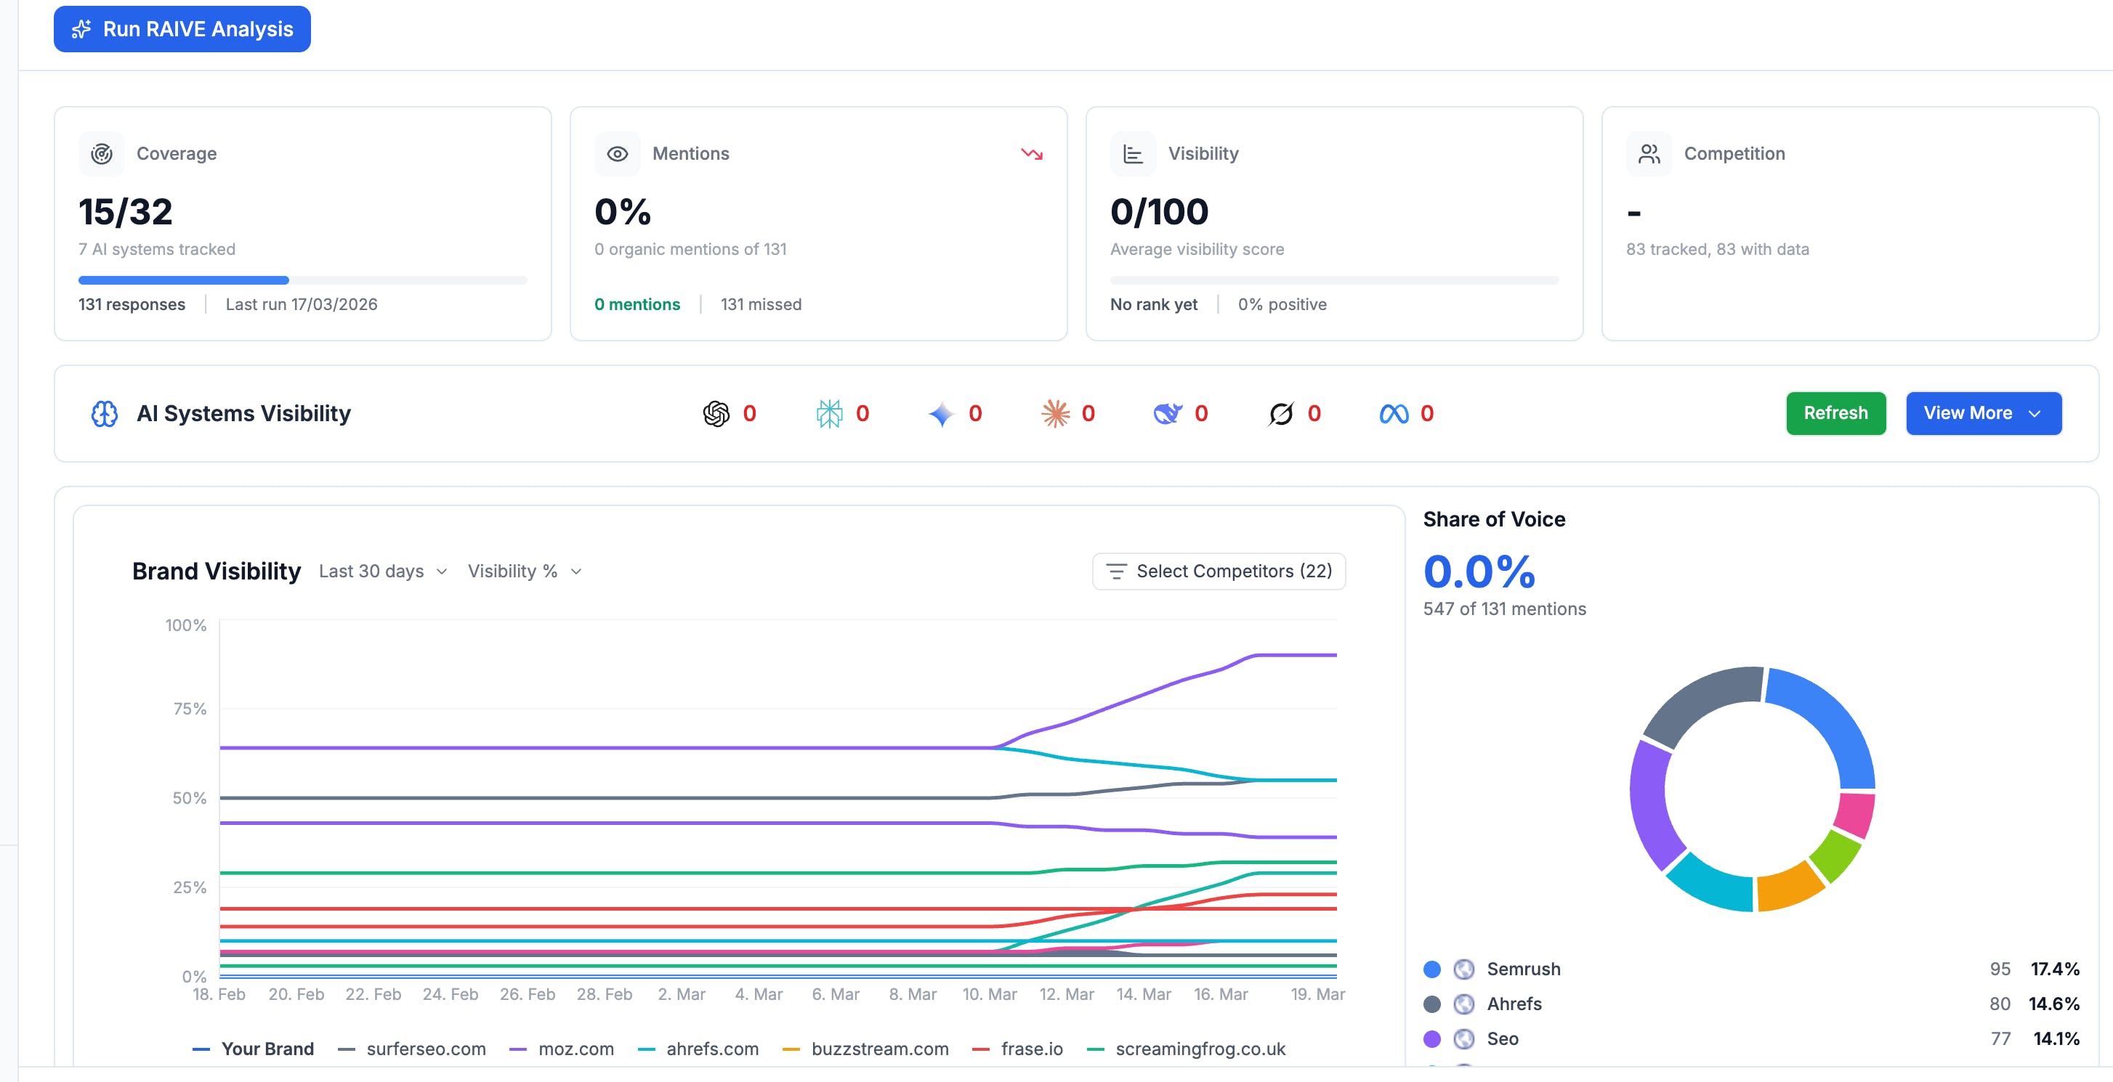
Task: Open the Last 30 days dropdown
Action: click(x=382, y=571)
